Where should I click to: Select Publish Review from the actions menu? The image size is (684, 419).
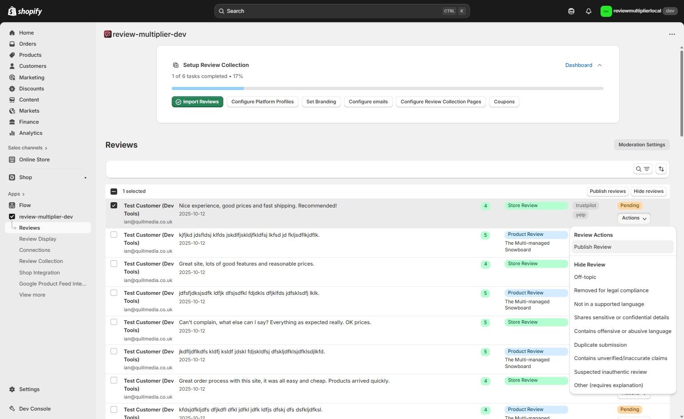click(593, 247)
